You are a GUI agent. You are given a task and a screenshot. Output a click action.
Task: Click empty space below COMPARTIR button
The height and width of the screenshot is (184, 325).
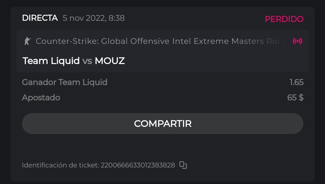tap(162, 147)
